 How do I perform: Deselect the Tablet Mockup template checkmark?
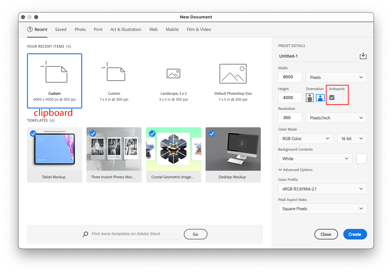click(33, 134)
